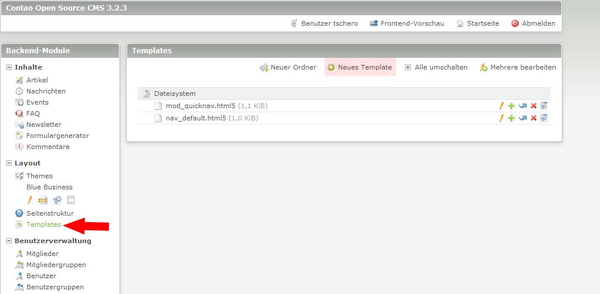Viewport: 600px width, 294px height.
Task: Open Blue Business theme modules gear icon
Action: tap(57, 200)
